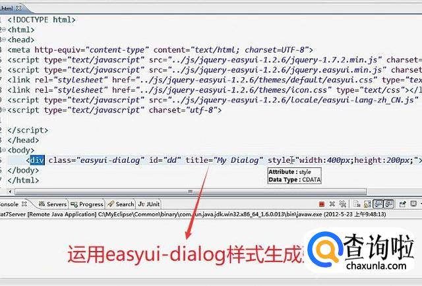Click the editor horizontal scrollbar left arrow

click(x=10, y=192)
